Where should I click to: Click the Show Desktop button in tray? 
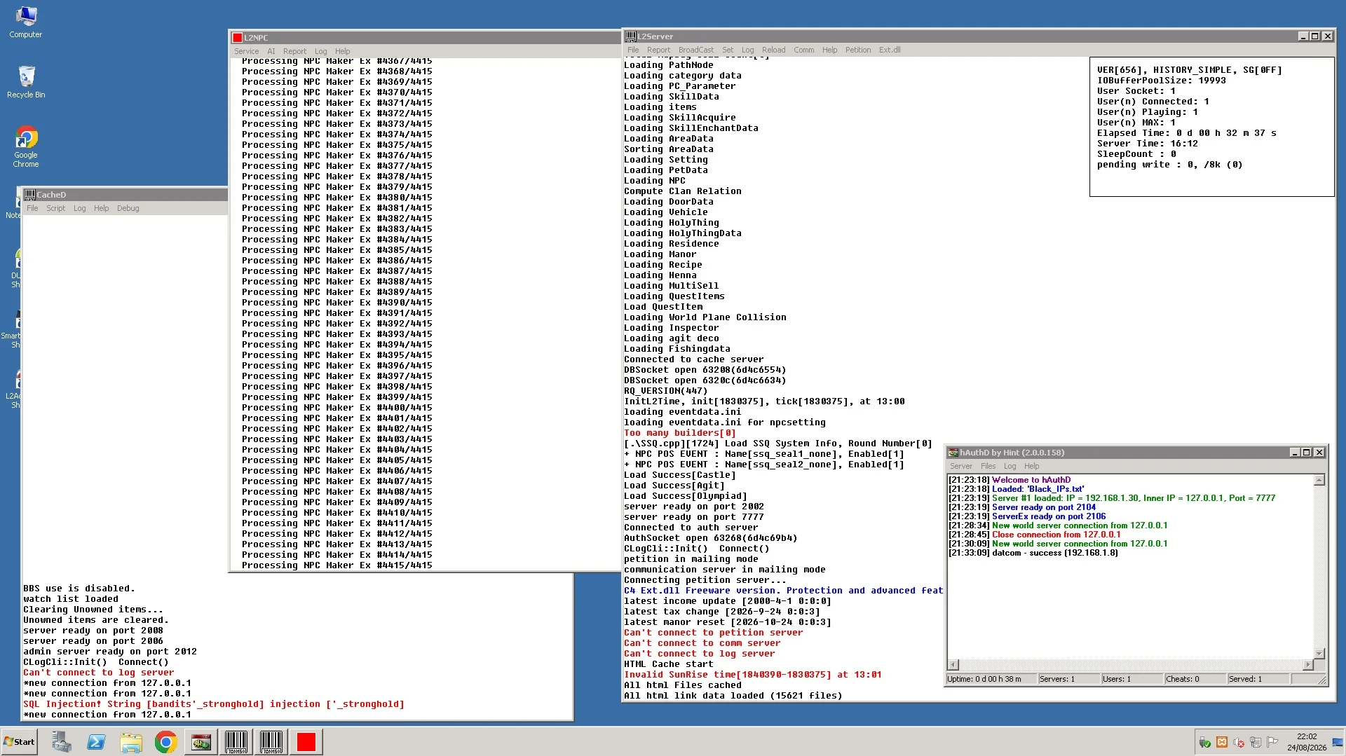coord(1338,742)
